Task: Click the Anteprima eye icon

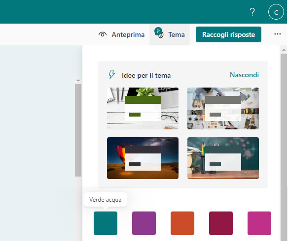Action: click(x=103, y=34)
